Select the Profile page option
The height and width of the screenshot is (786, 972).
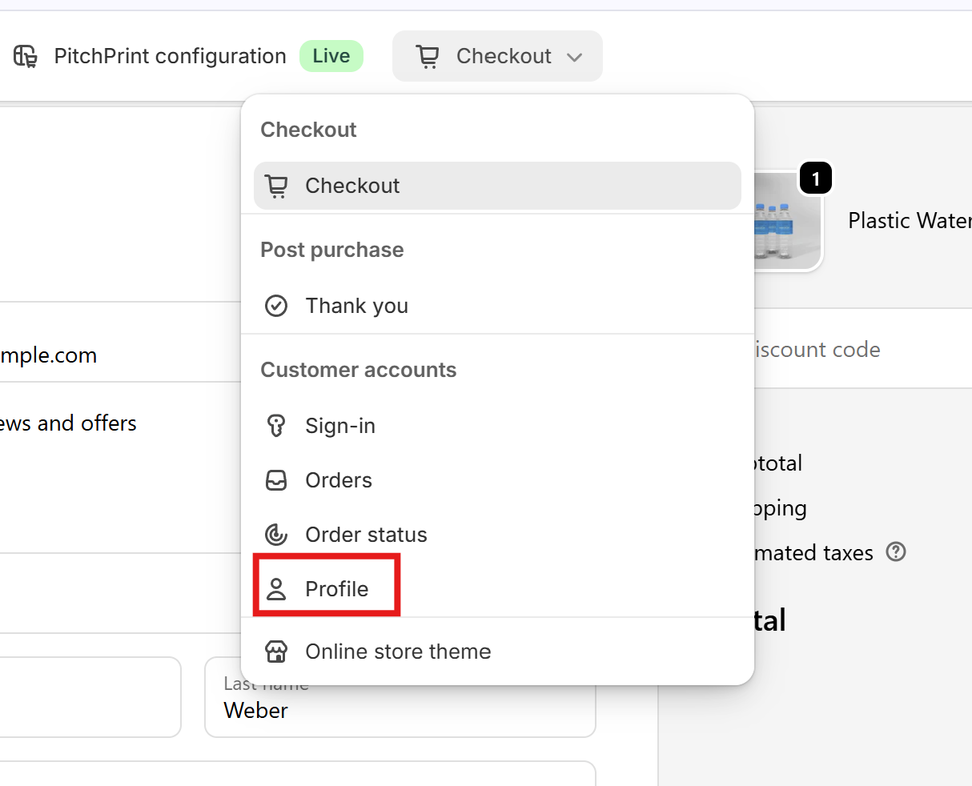(497, 589)
